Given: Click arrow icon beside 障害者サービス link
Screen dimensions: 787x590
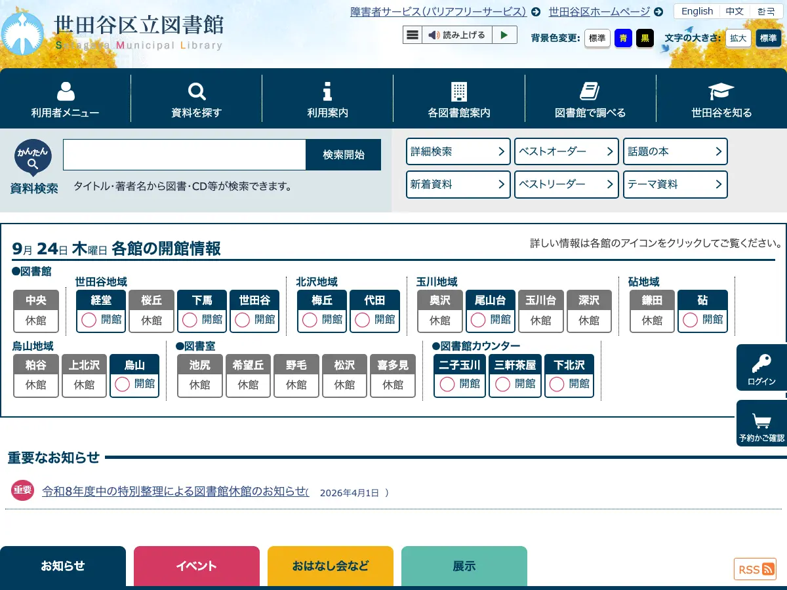Looking at the screenshot, I should (536, 12).
